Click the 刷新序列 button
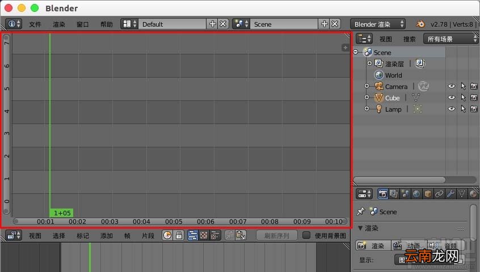This screenshot has width=480, height=272. pyautogui.click(x=277, y=235)
